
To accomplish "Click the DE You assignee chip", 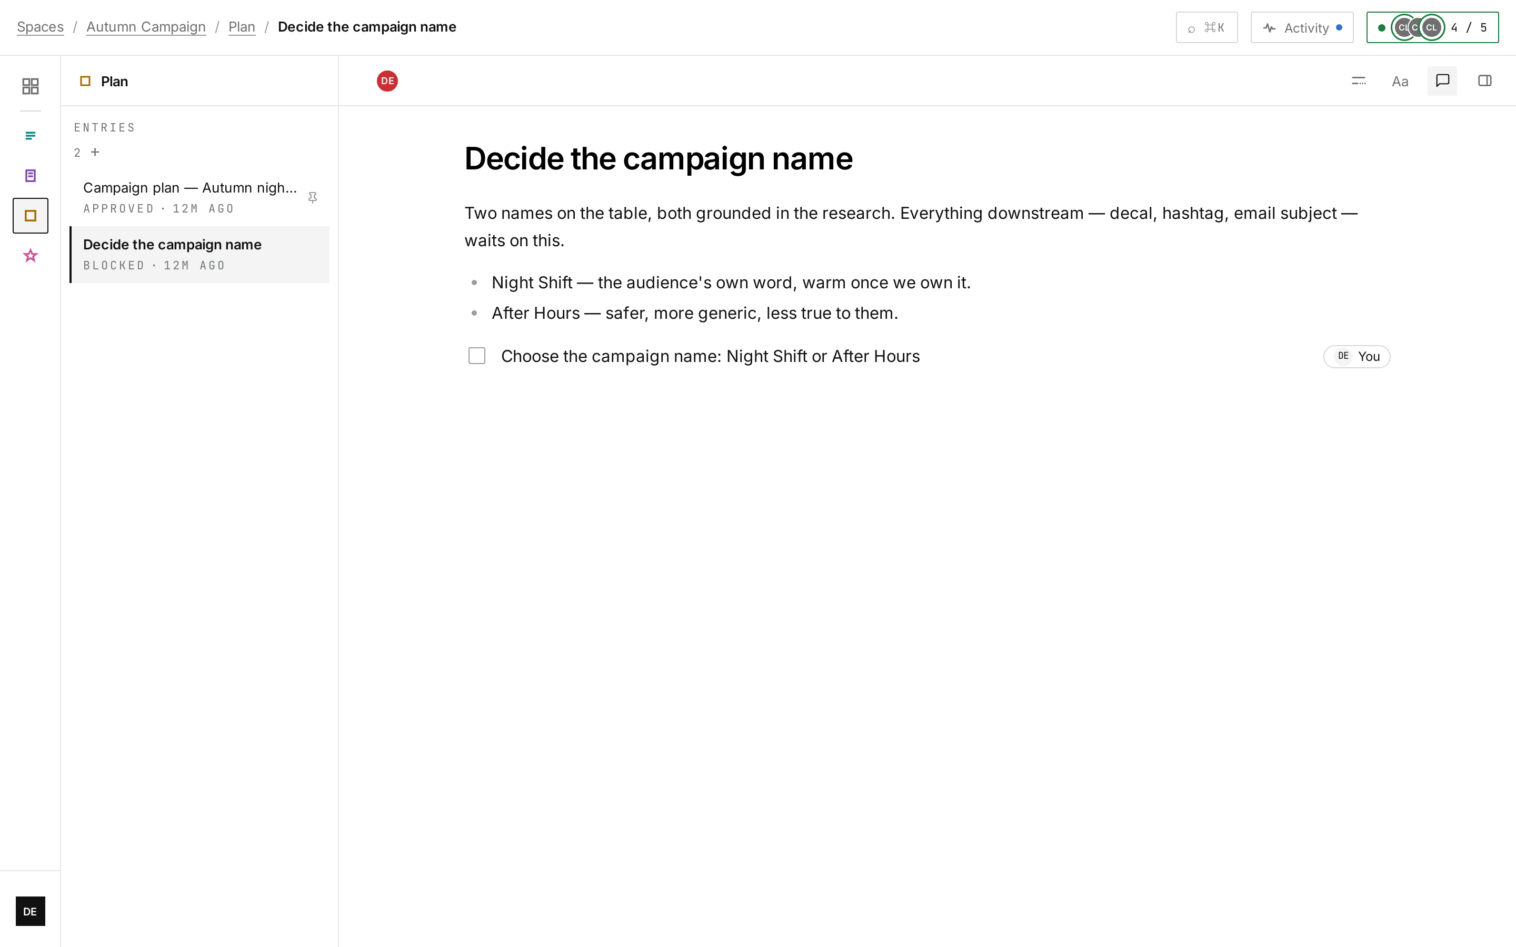I will point(1357,356).
